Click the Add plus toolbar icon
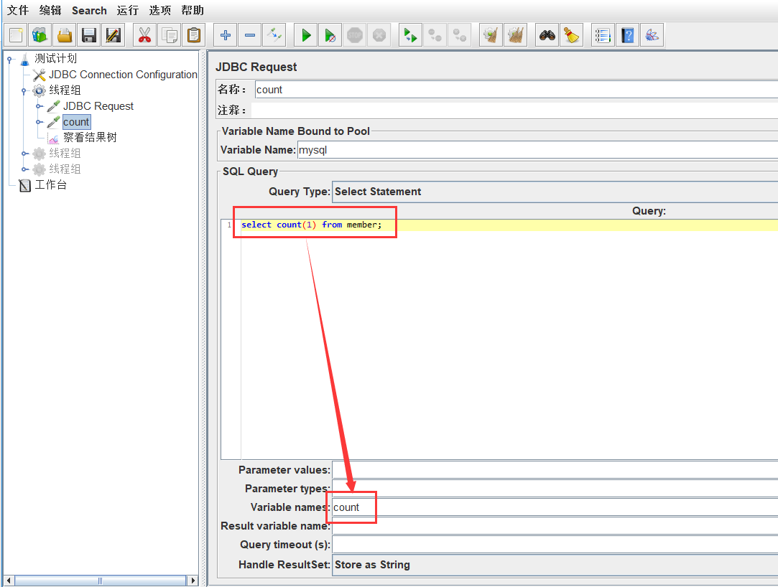The image size is (778, 587). (x=226, y=35)
